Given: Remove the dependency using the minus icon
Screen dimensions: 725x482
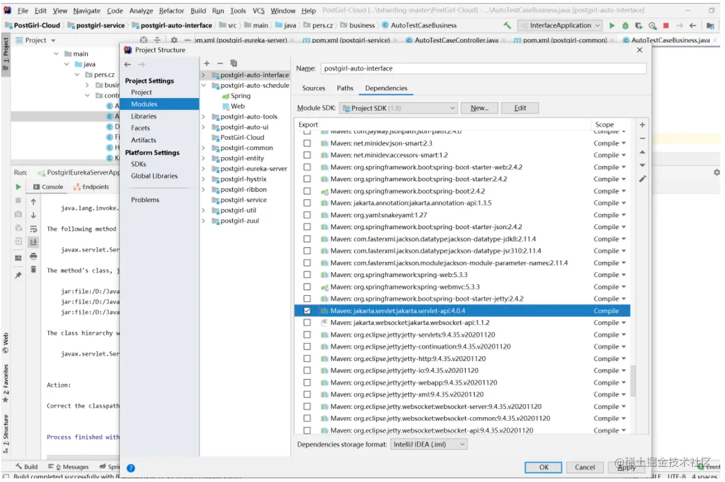Looking at the screenshot, I should point(642,138).
